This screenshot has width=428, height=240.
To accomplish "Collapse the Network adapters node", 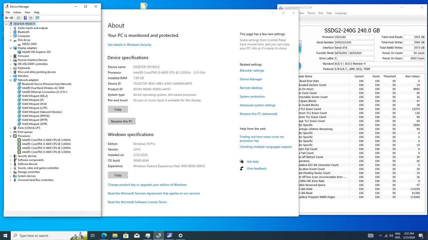I will (x=11, y=80).
